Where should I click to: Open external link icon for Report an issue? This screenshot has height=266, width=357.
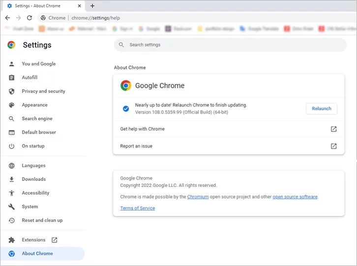coord(333,146)
